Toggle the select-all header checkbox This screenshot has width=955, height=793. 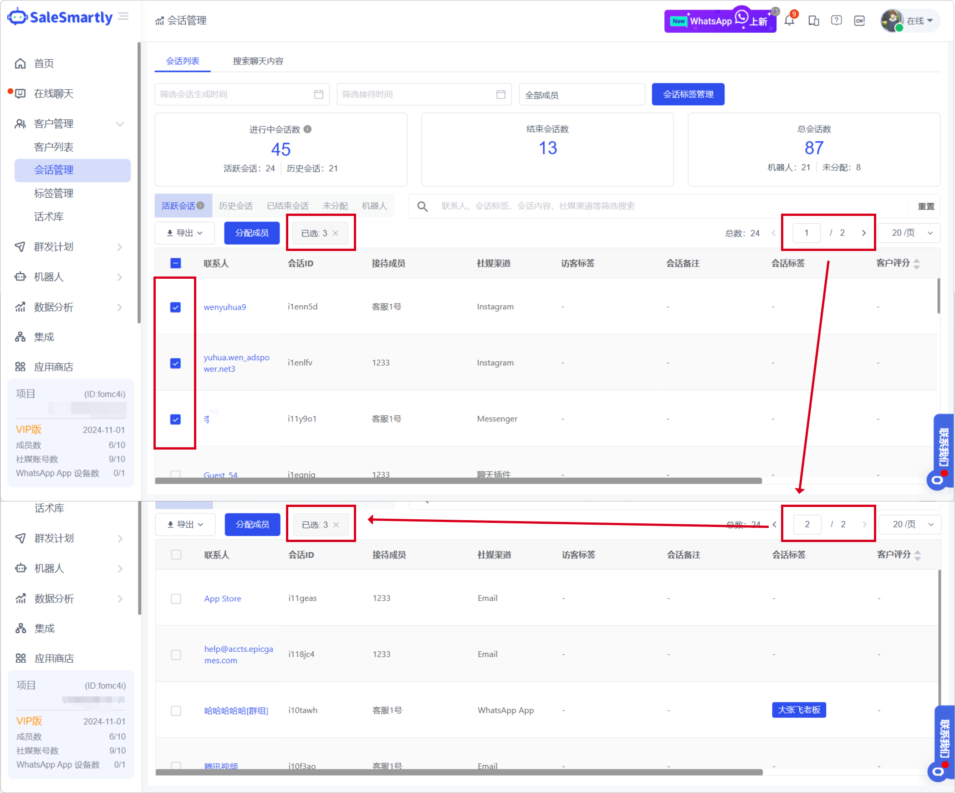175,263
